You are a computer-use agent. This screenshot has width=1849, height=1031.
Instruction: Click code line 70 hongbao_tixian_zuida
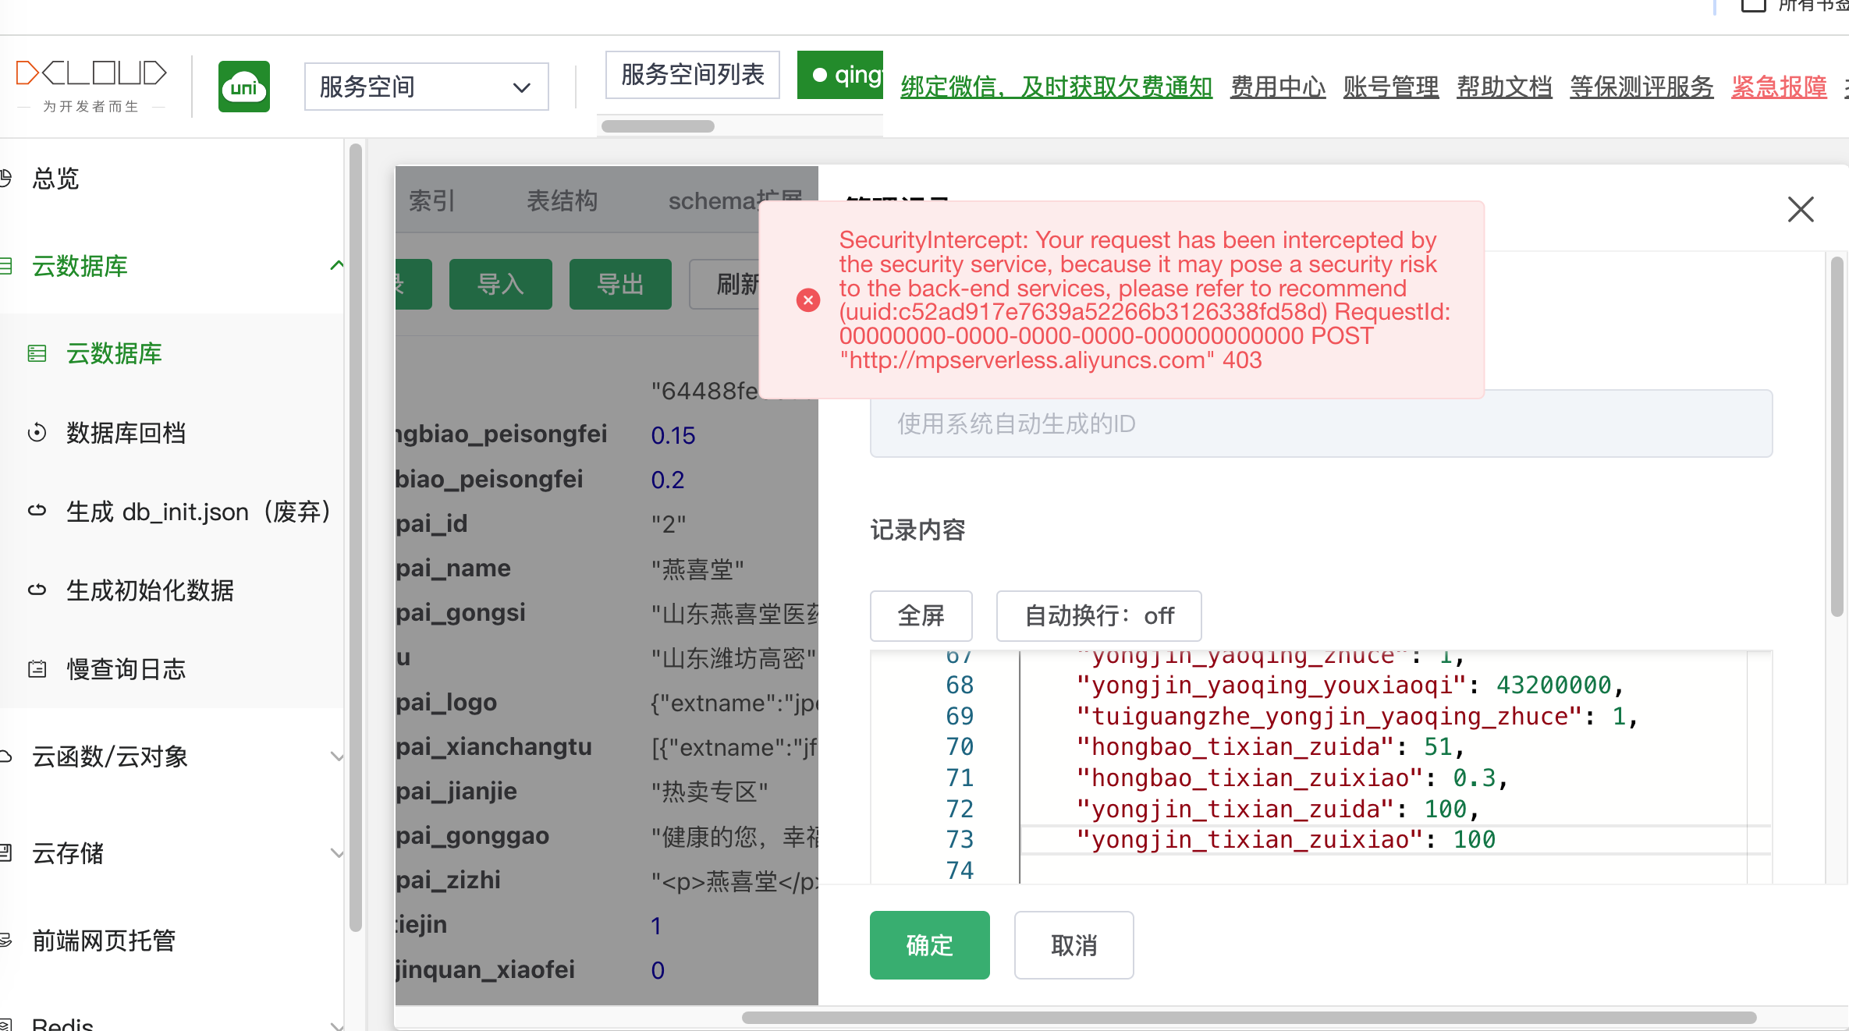coord(1271,746)
